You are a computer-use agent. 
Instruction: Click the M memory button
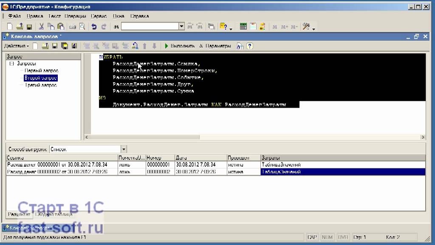[275, 27]
